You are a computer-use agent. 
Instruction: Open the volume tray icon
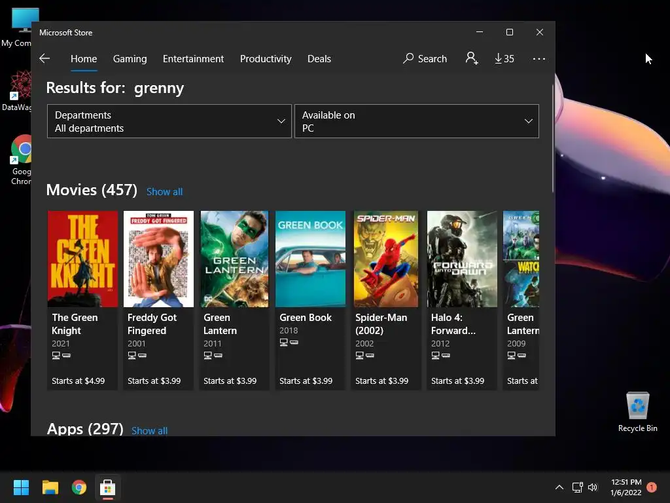click(593, 487)
